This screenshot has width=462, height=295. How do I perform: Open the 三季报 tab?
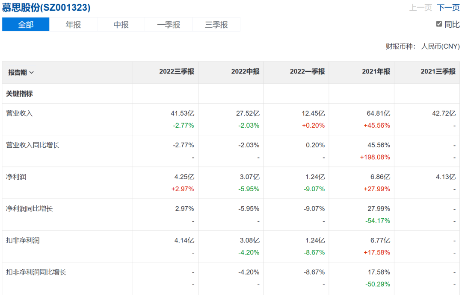pyautogui.click(x=216, y=25)
